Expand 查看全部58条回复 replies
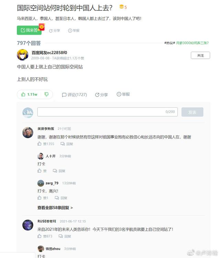Screen dimensions: 220x258 [x=55, y=208]
